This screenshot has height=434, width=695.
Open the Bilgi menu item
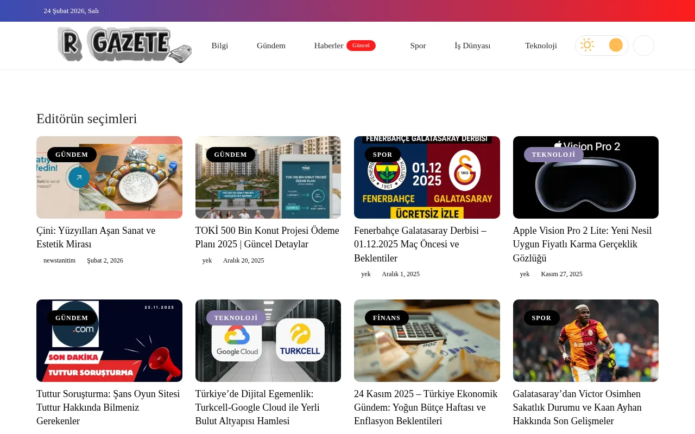[220, 46]
